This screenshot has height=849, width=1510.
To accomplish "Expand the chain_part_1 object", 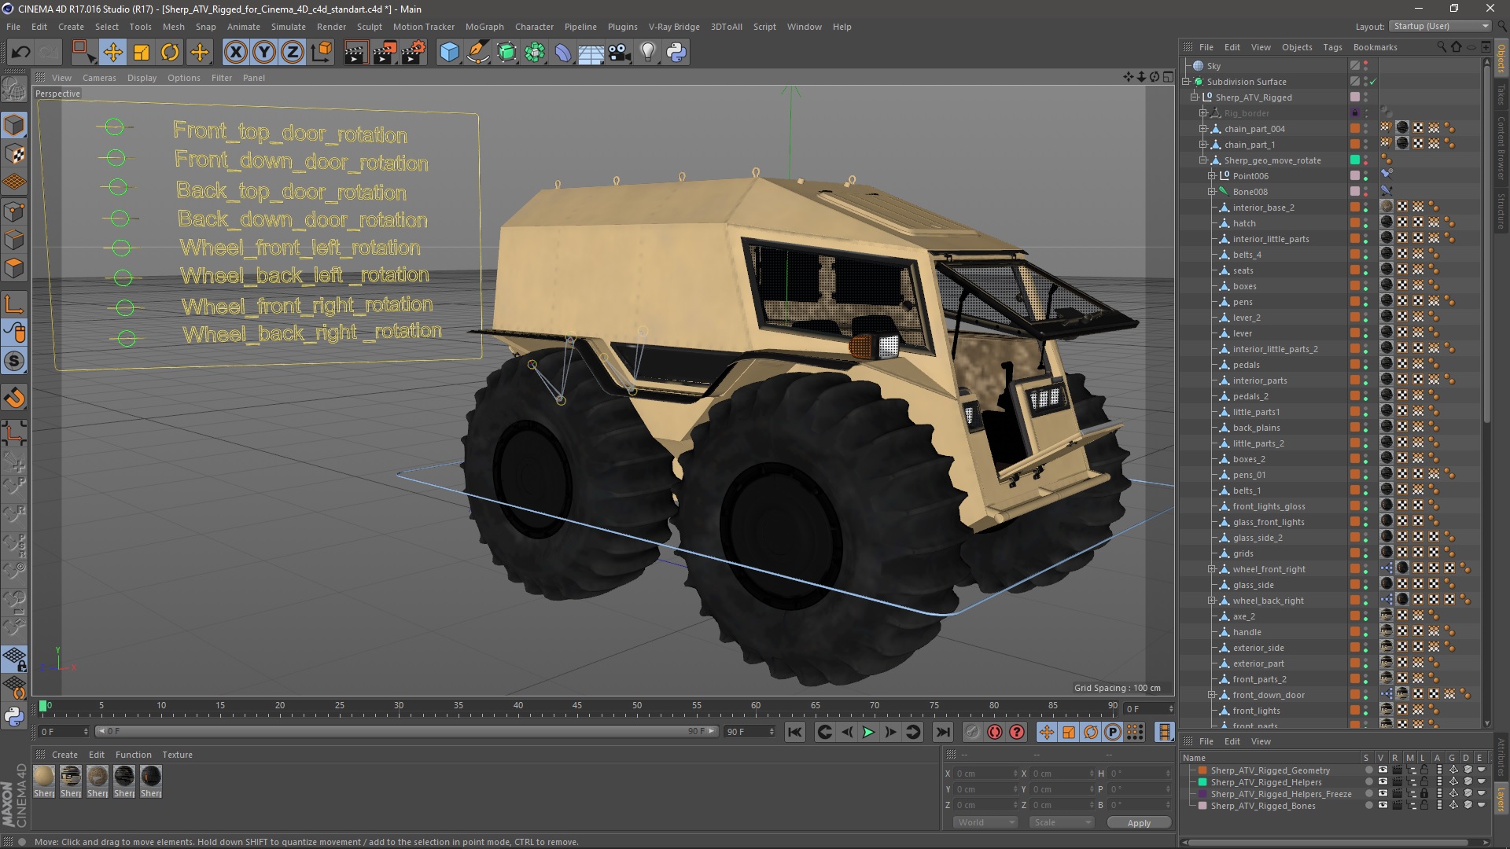I will click(x=1202, y=145).
